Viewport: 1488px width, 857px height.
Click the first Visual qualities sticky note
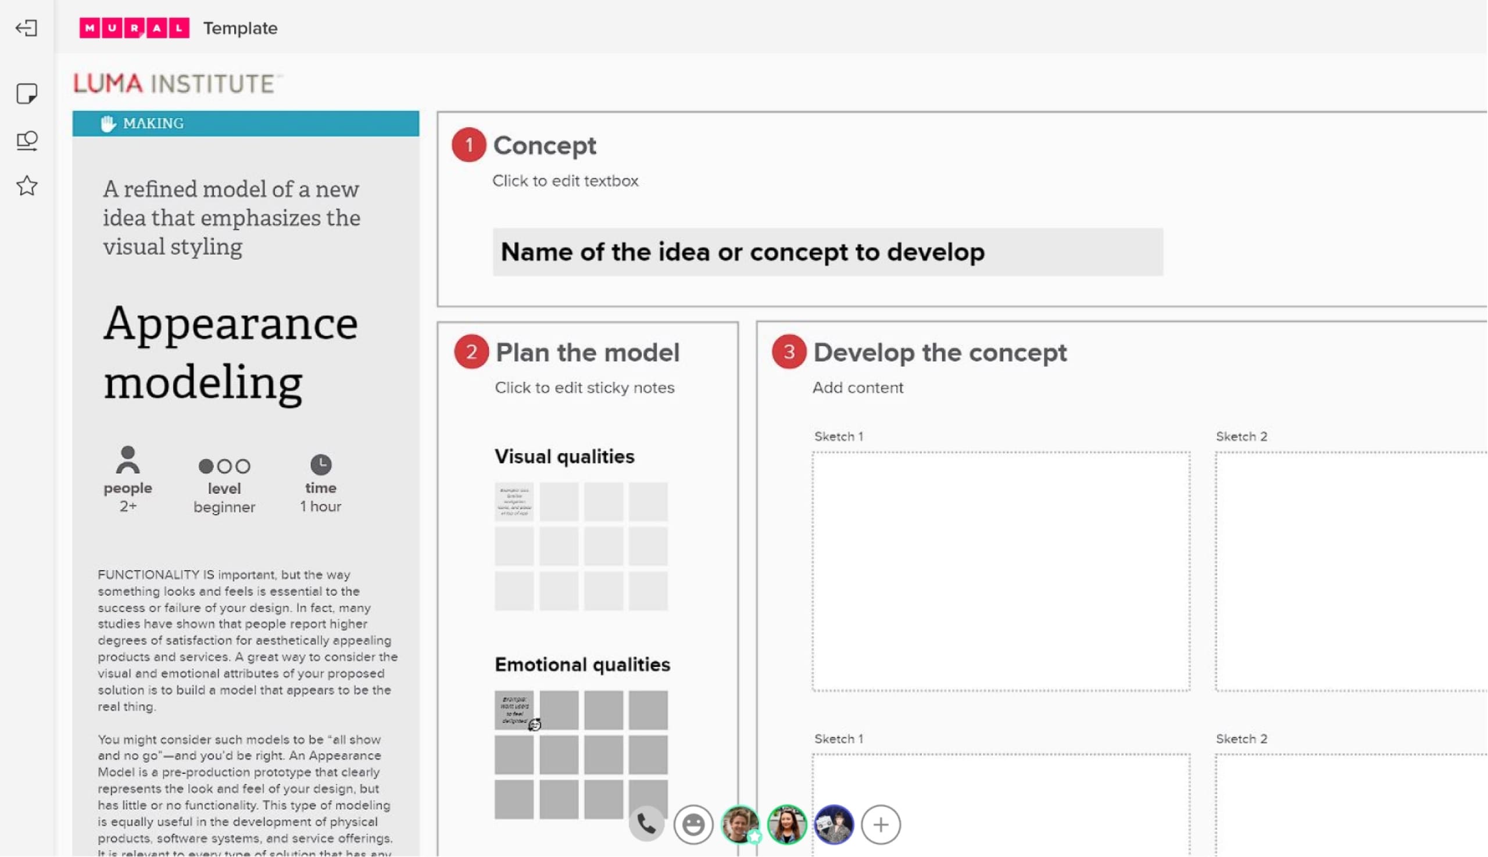point(514,501)
